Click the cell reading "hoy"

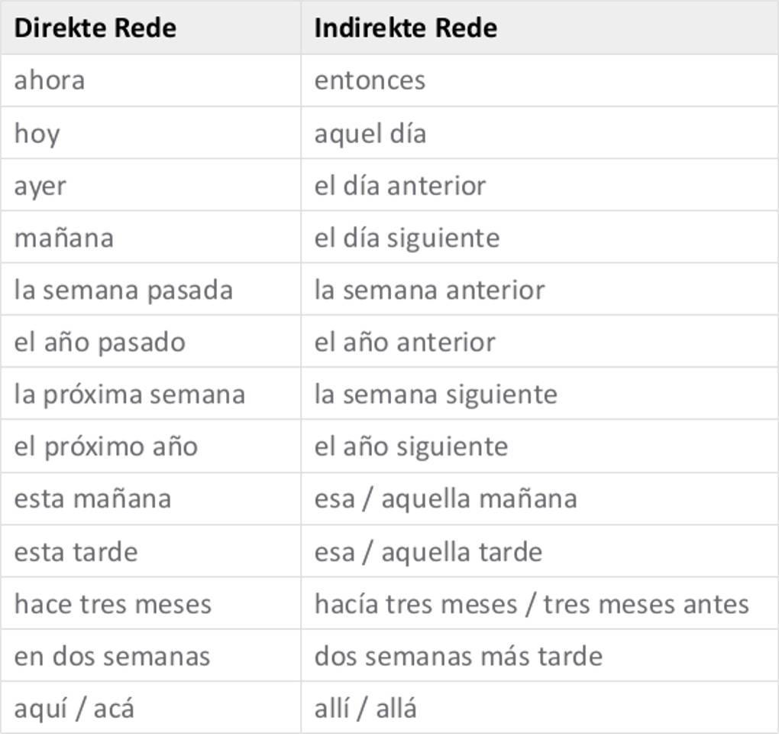[x=37, y=134]
